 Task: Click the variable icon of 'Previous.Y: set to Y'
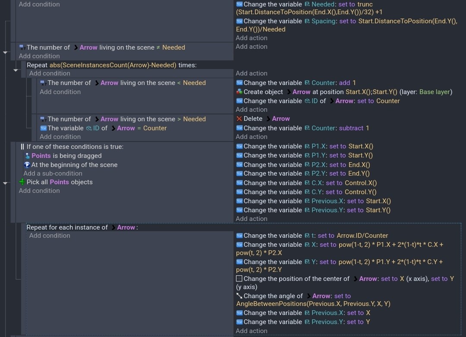pyautogui.click(x=239, y=322)
